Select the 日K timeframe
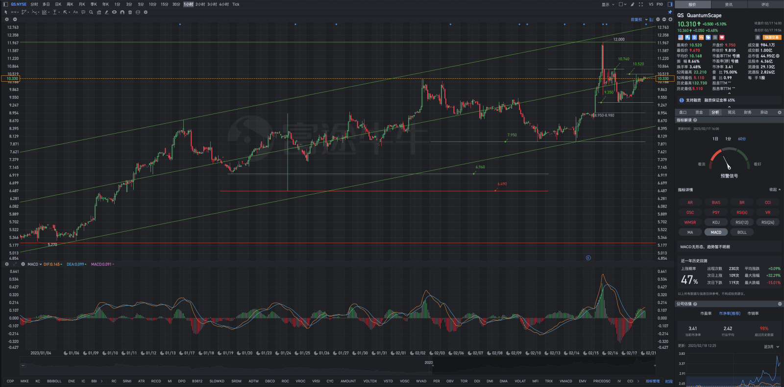Viewport: 784px width, 387px height. click(x=58, y=4)
